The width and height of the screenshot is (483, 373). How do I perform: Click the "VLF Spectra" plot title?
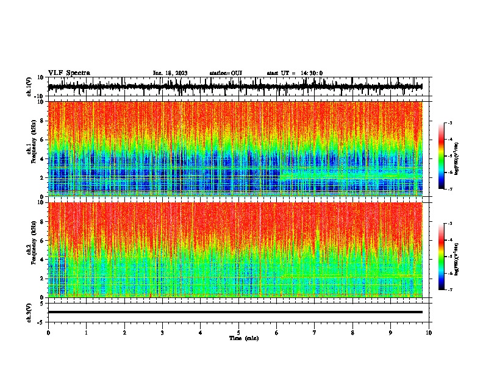[x=69, y=73]
